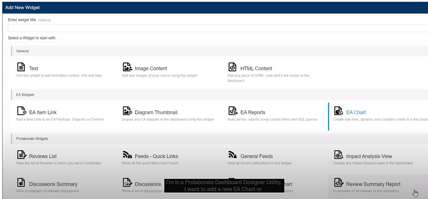428x199 pixels.
Task: Click "View all recent notifications in this widget" description
Action: (x=259, y=163)
